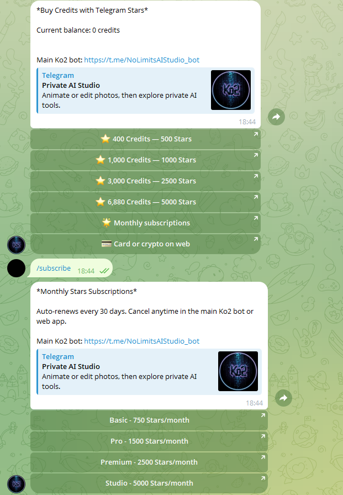Image resolution: width=343 pixels, height=495 pixels.
Task: Click external-link arrow on Basic plan button
Action: (263, 415)
